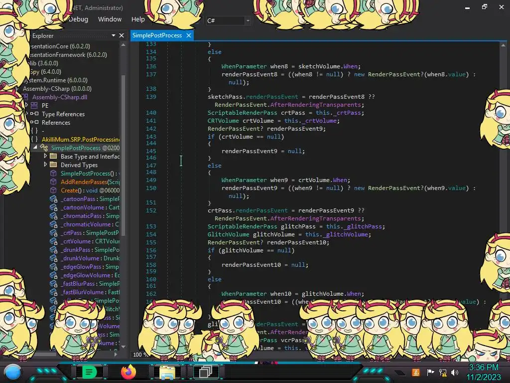
Task: Open the Window menu
Action: [110, 19]
